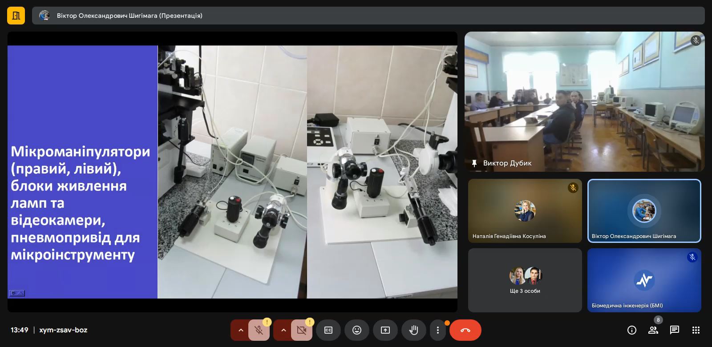Screen dimensions: 712x347
Task: Click the small icon at slide's bottom-left
Action: tap(17, 293)
